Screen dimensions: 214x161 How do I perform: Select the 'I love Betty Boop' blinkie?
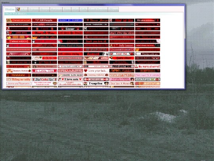click(122, 50)
